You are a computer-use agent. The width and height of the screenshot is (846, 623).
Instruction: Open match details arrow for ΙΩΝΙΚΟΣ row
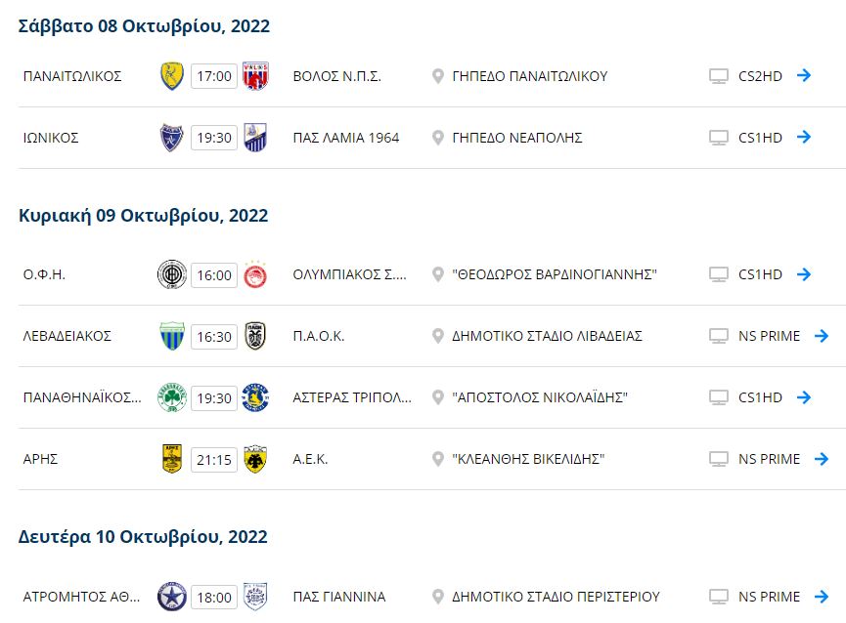[x=804, y=138]
